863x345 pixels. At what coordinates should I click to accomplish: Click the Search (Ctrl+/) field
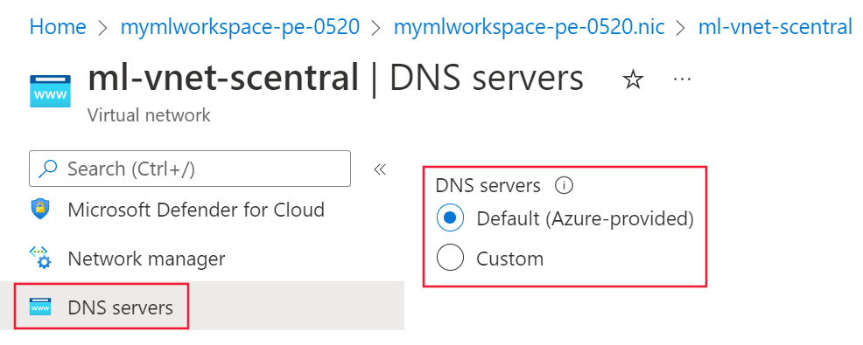click(x=190, y=169)
